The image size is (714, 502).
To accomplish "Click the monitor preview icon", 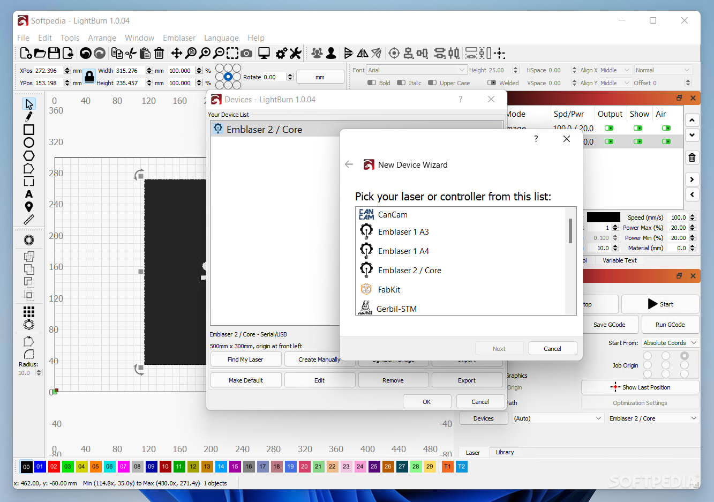I will click(264, 53).
